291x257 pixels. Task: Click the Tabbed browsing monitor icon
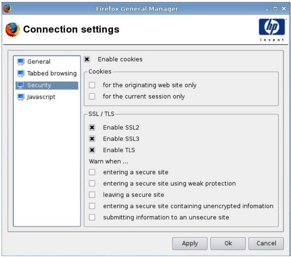tap(20, 73)
